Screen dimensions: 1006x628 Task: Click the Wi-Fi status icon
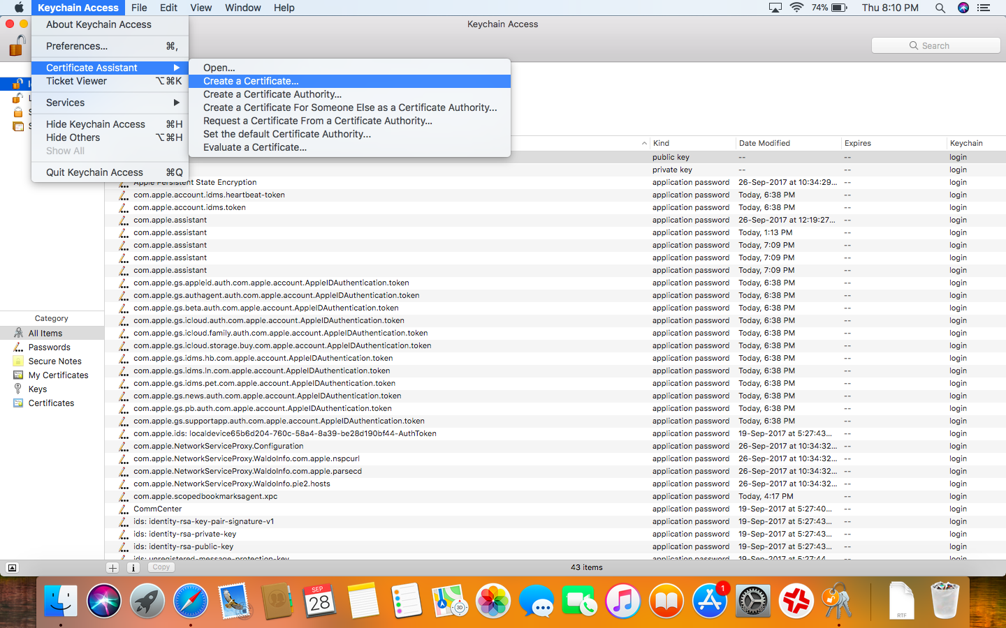tap(796, 8)
